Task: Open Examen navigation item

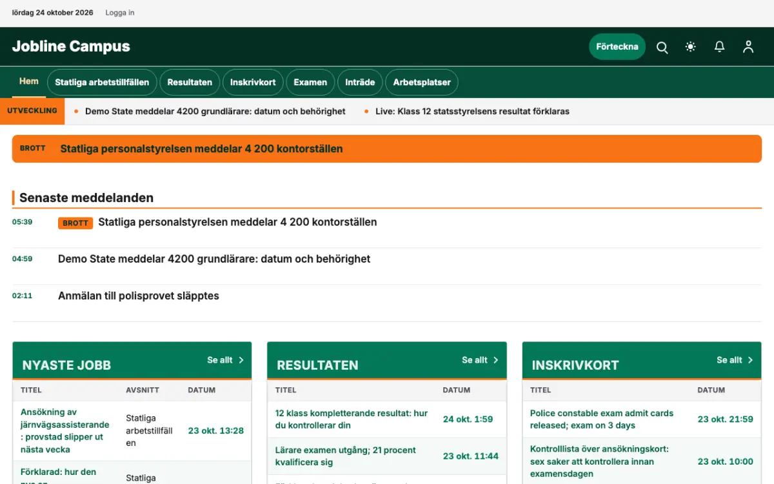Action: pos(310,83)
